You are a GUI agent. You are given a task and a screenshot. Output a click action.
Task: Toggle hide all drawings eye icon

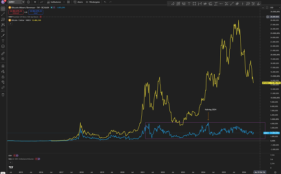point(3,82)
